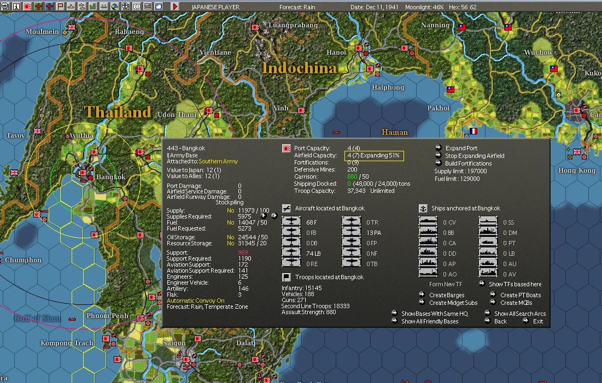The width and height of the screenshot is (602, 383).
Task: Click the Saigon base on the map
Action: 186,359
